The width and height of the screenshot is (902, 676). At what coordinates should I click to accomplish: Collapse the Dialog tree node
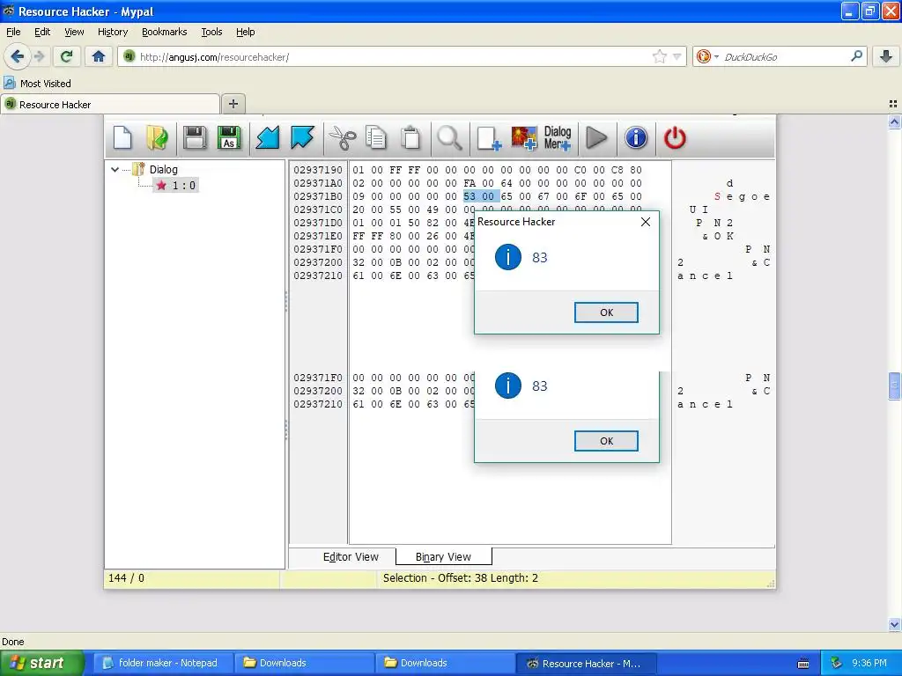point(115,170)
